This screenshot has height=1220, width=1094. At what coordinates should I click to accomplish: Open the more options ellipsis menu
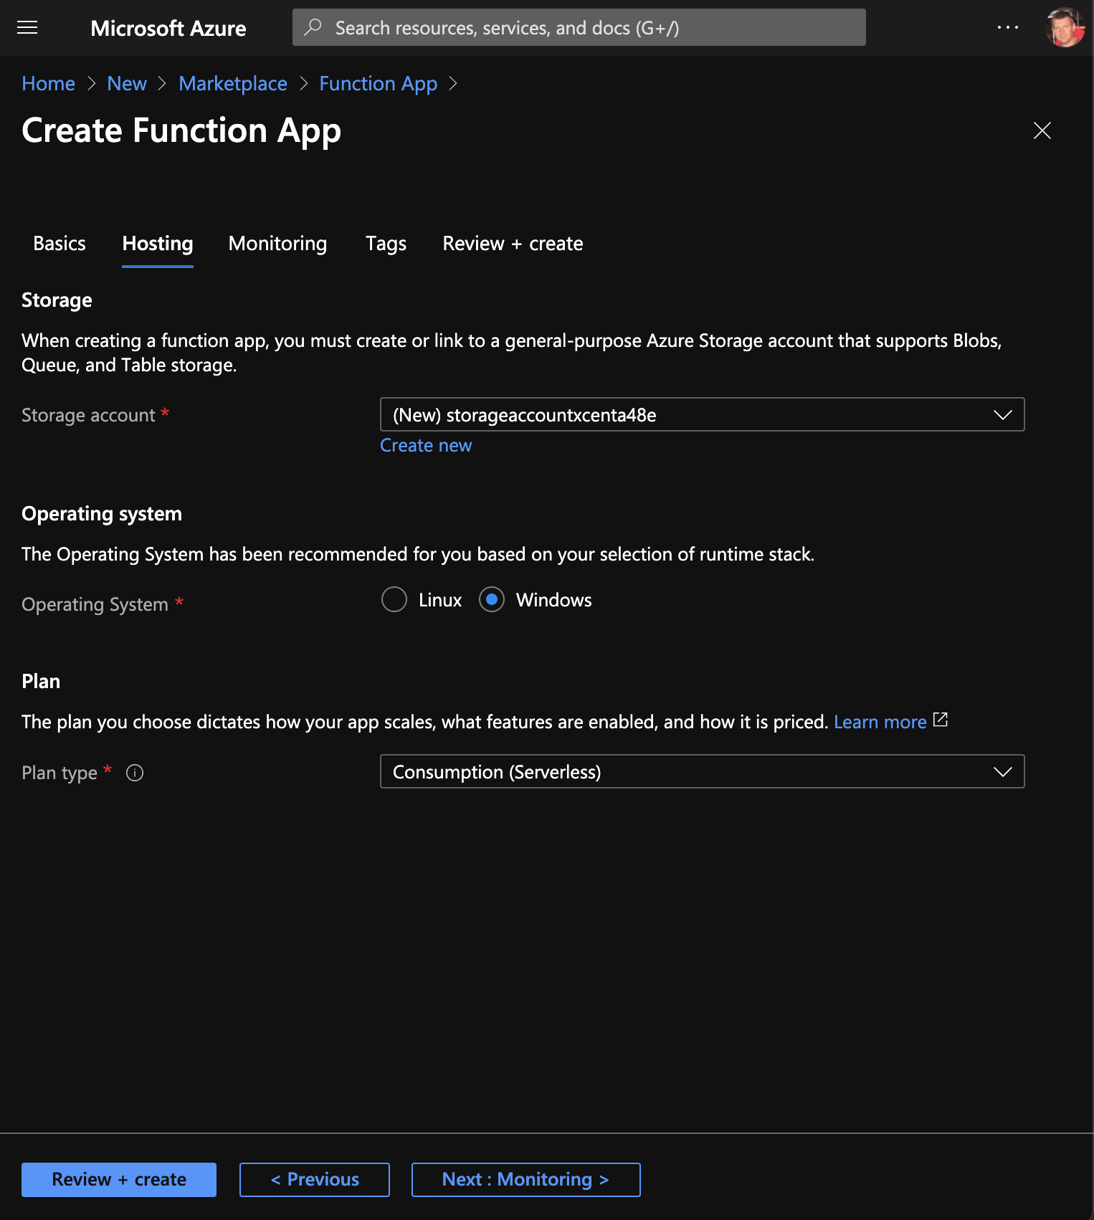click(x=1007, y=27)
